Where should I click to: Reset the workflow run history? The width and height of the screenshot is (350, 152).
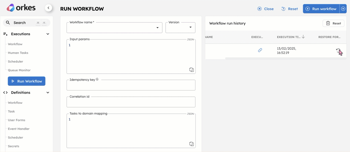pyautogui.click(x=333, y=23)
